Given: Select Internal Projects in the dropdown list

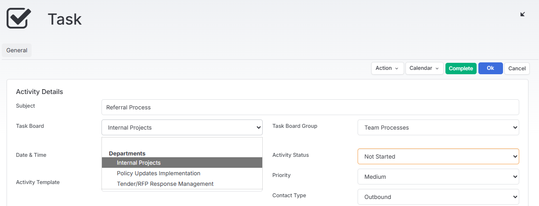Looking at the screenshot, I should [182, 163].
